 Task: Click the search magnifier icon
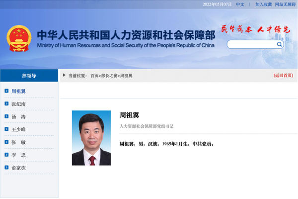pos(279,44)
